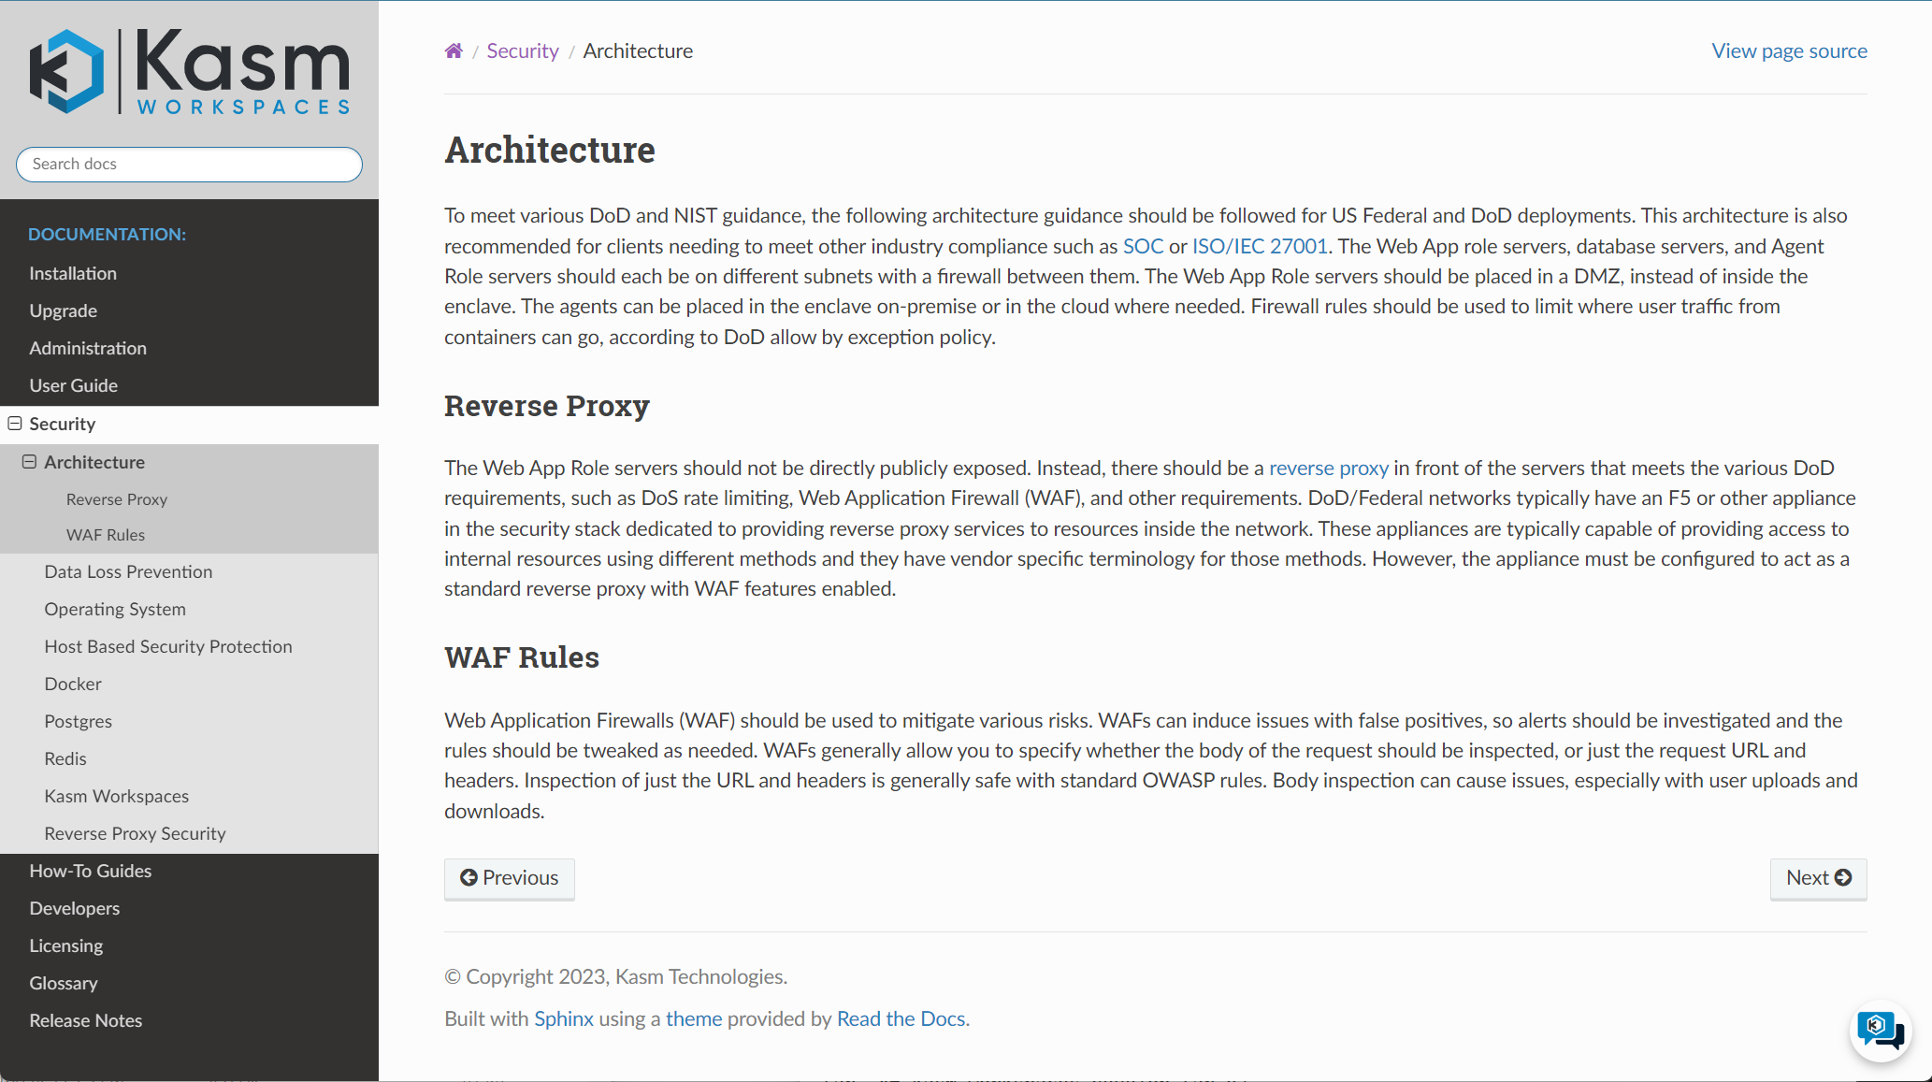1932x1082 pixels.
Task: Click the Kasm Workspaces logo
Action: [x=190, y=72]
